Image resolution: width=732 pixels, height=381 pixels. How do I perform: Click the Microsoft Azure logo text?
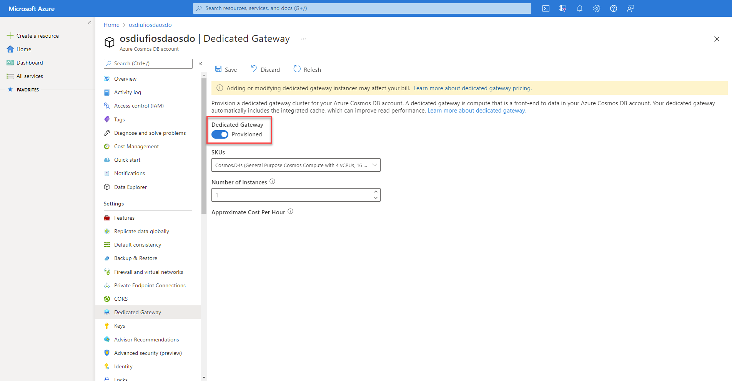click(32, 9)
